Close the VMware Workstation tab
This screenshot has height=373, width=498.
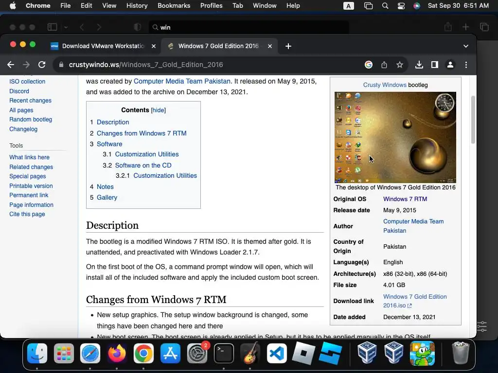click(x=153, y=46)
